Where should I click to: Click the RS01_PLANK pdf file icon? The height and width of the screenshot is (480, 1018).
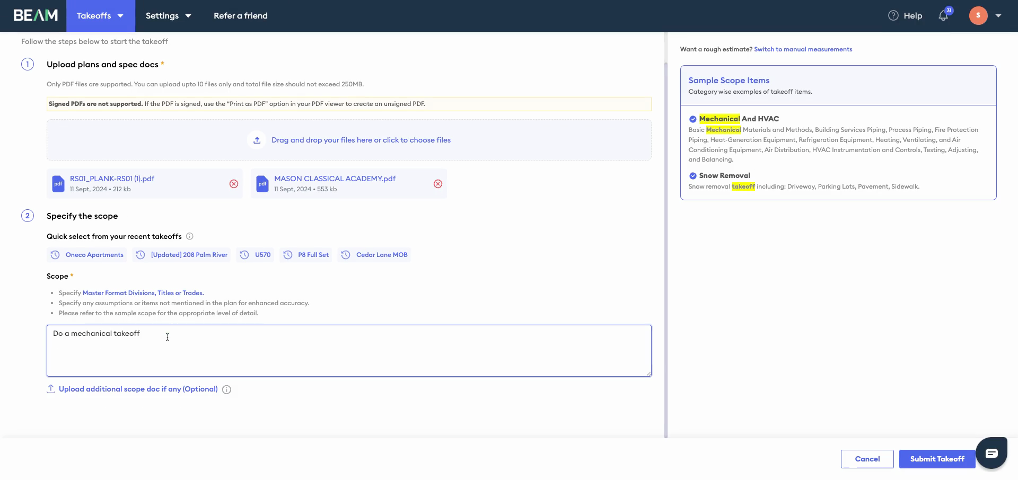click(x=58, y=184)
